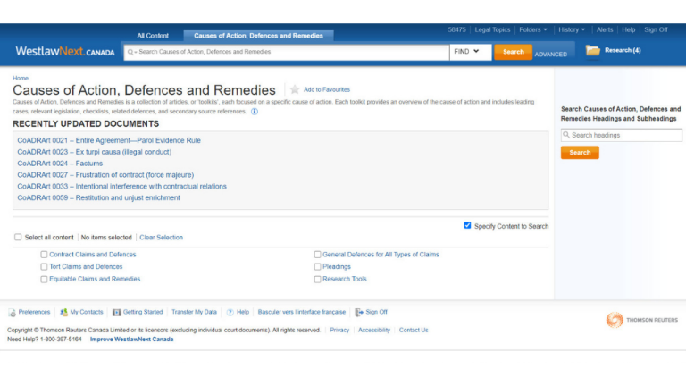The height and width of the screenshot is (386, 686).
Task: Open CoADRArt 0023 Ex turpi causa document
Action: click(x=95, y=152)
